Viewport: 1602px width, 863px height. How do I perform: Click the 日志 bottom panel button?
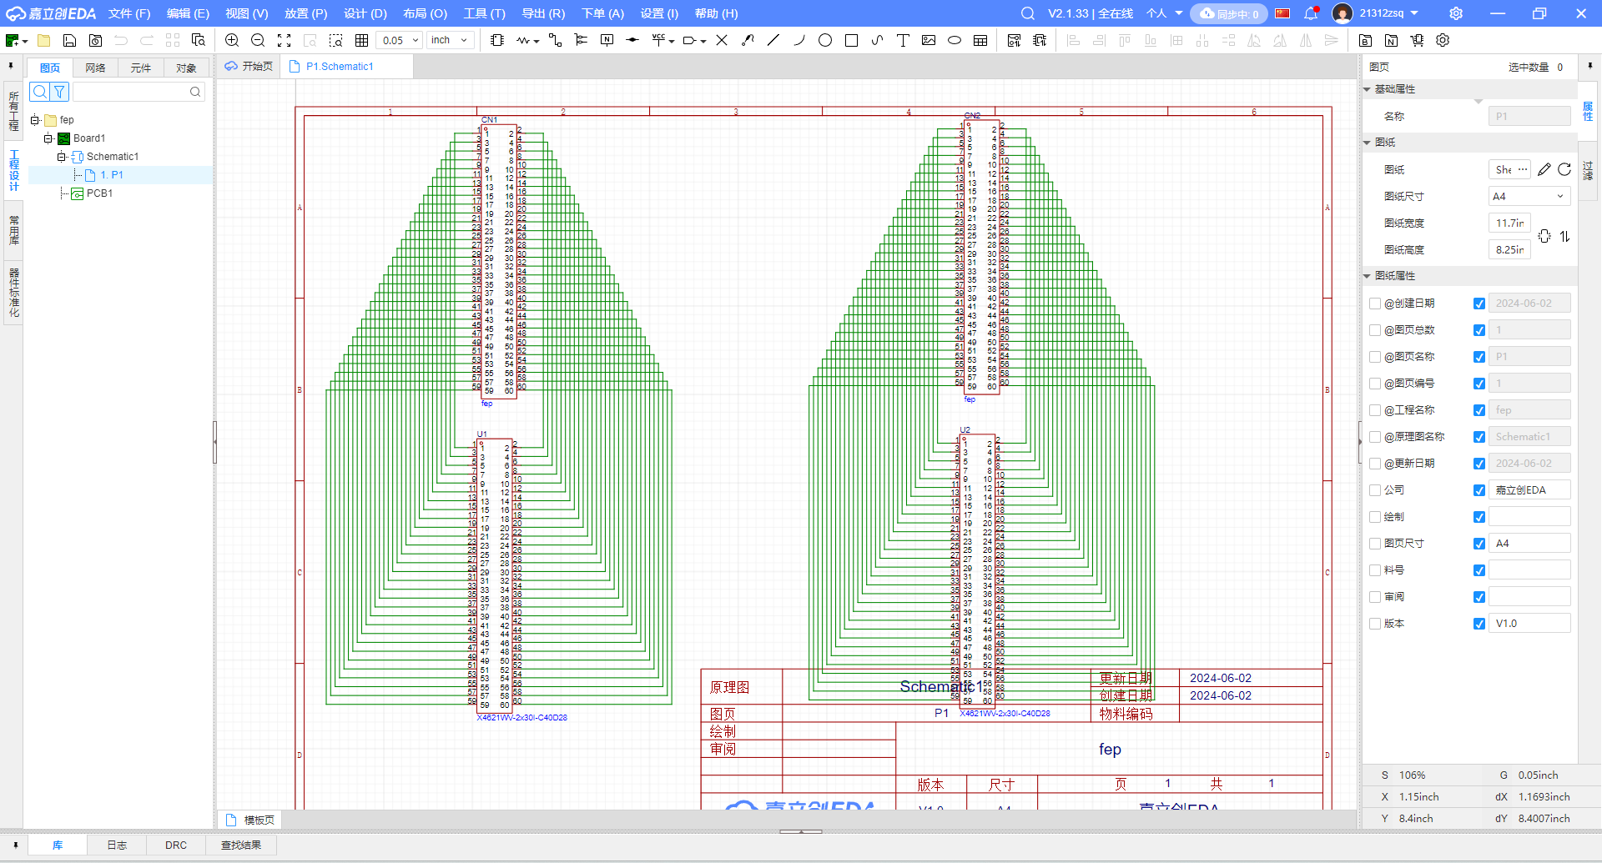click(x=117, y=845)
